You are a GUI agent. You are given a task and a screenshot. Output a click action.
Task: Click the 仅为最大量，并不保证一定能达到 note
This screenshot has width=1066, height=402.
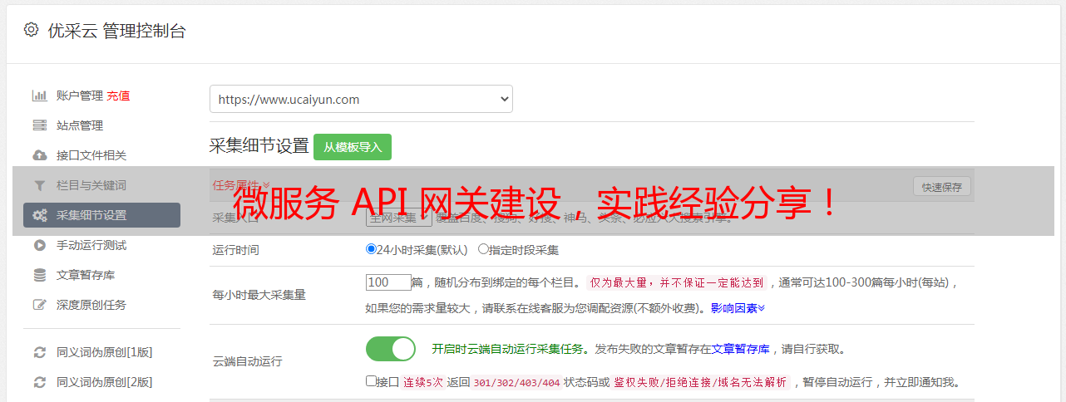[677, 282]
